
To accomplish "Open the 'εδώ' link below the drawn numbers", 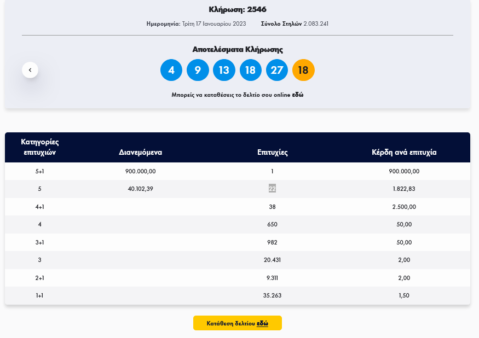I will click(297, 95).
